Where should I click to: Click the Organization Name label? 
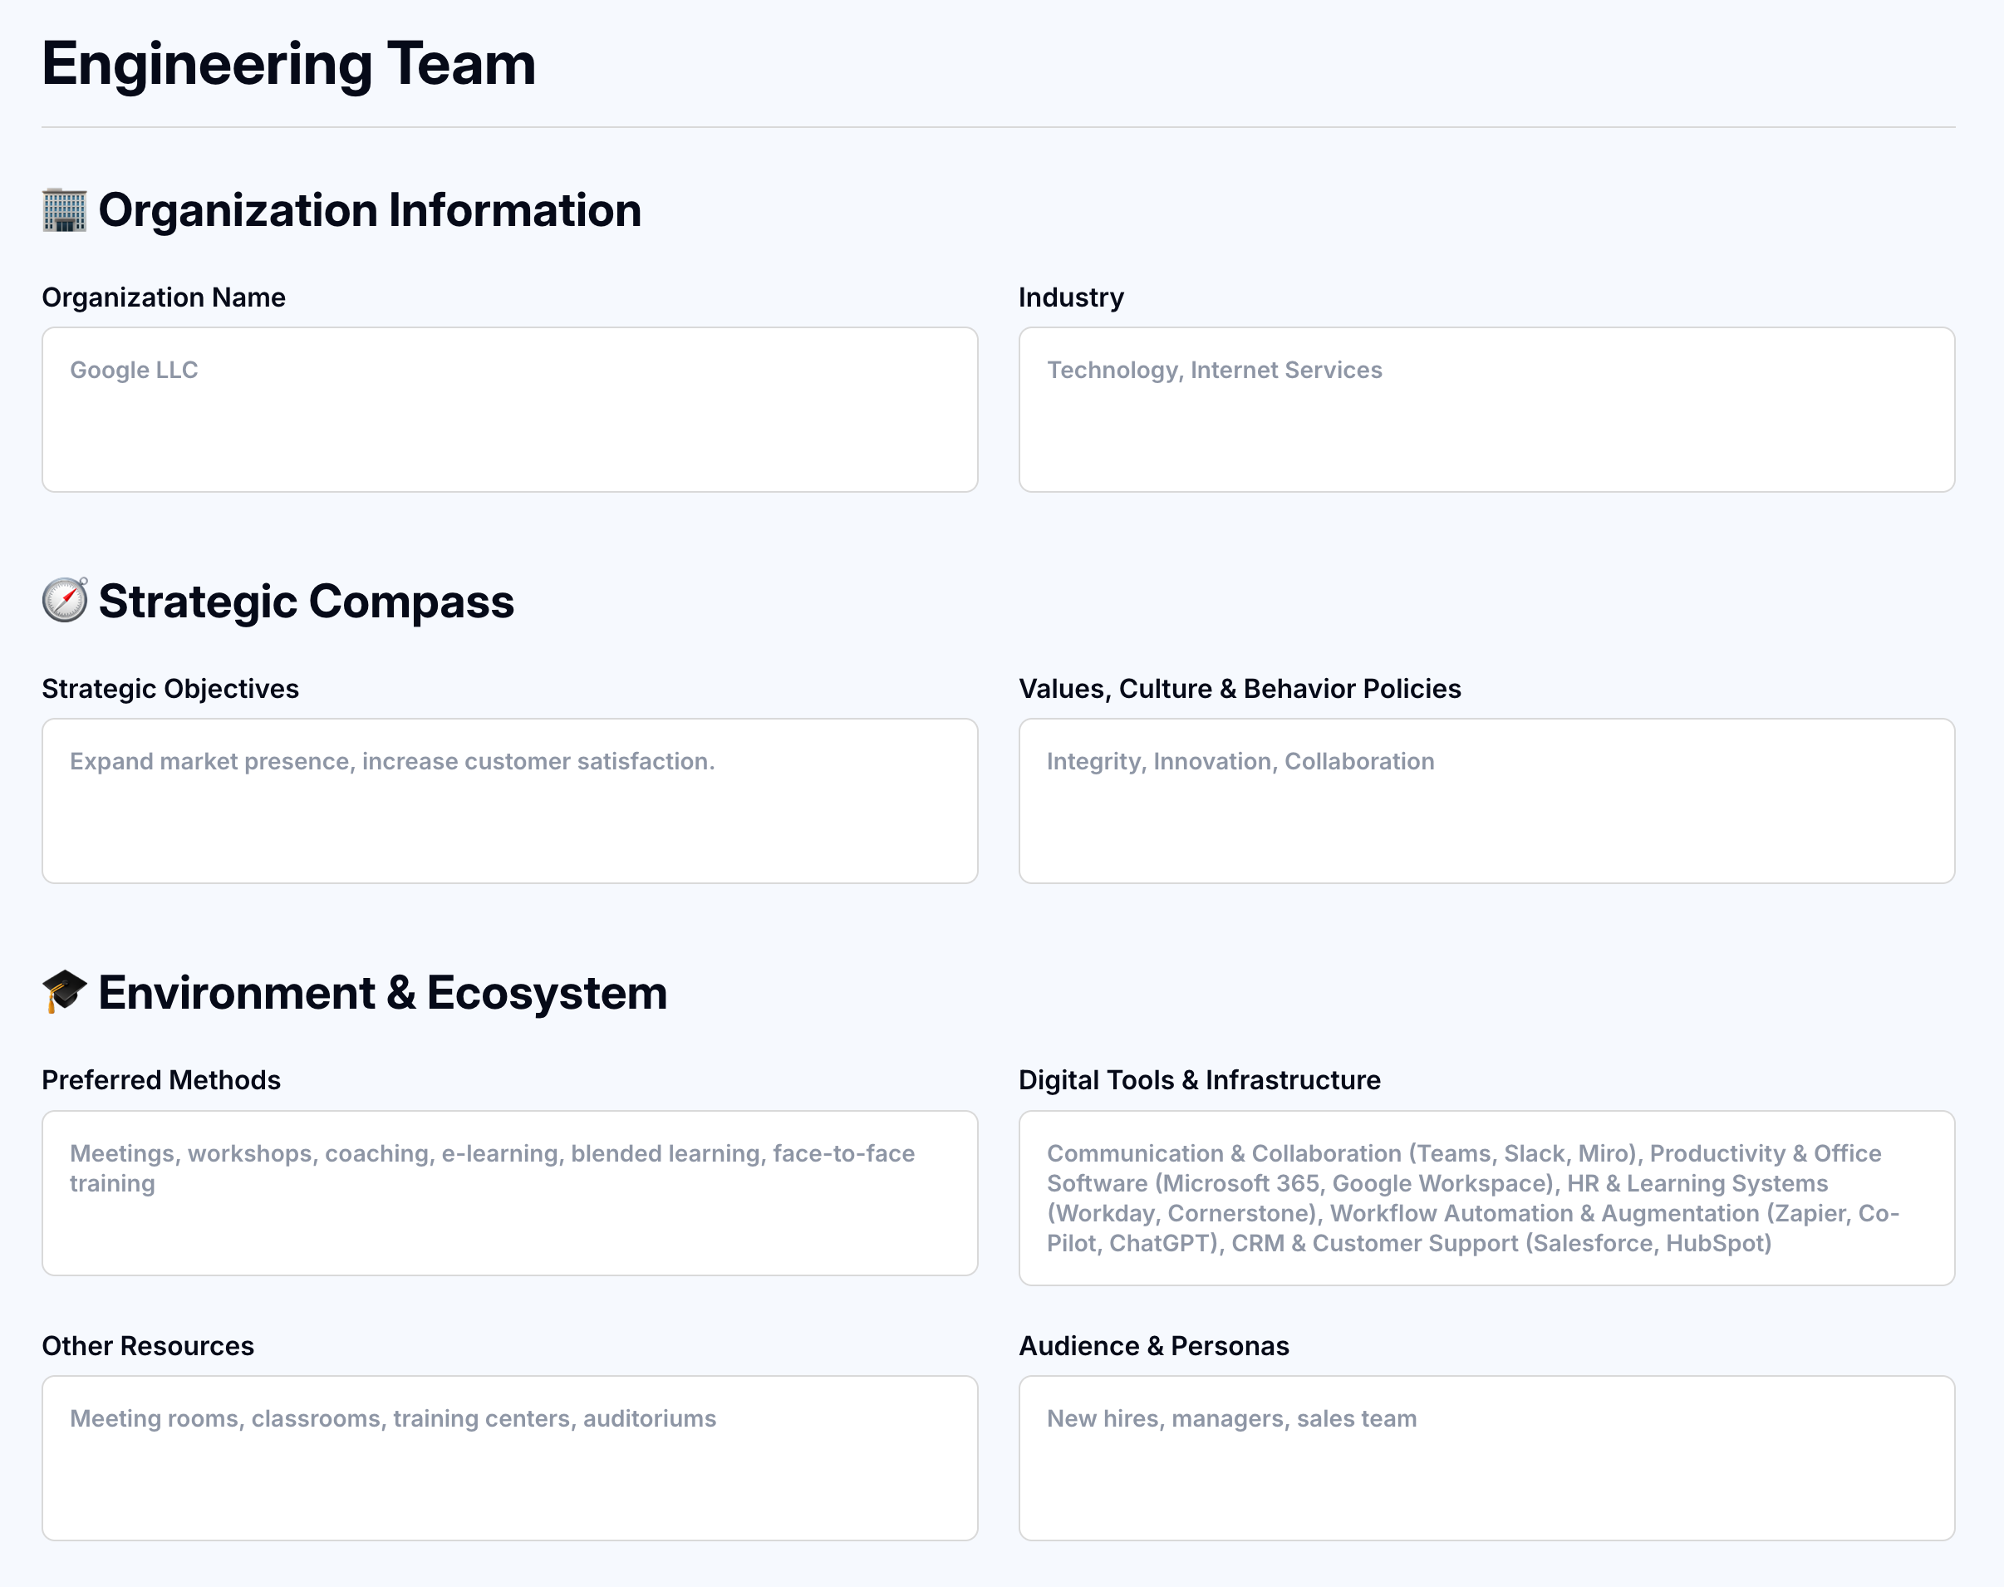pyautogui.click(x=164, y=297)
